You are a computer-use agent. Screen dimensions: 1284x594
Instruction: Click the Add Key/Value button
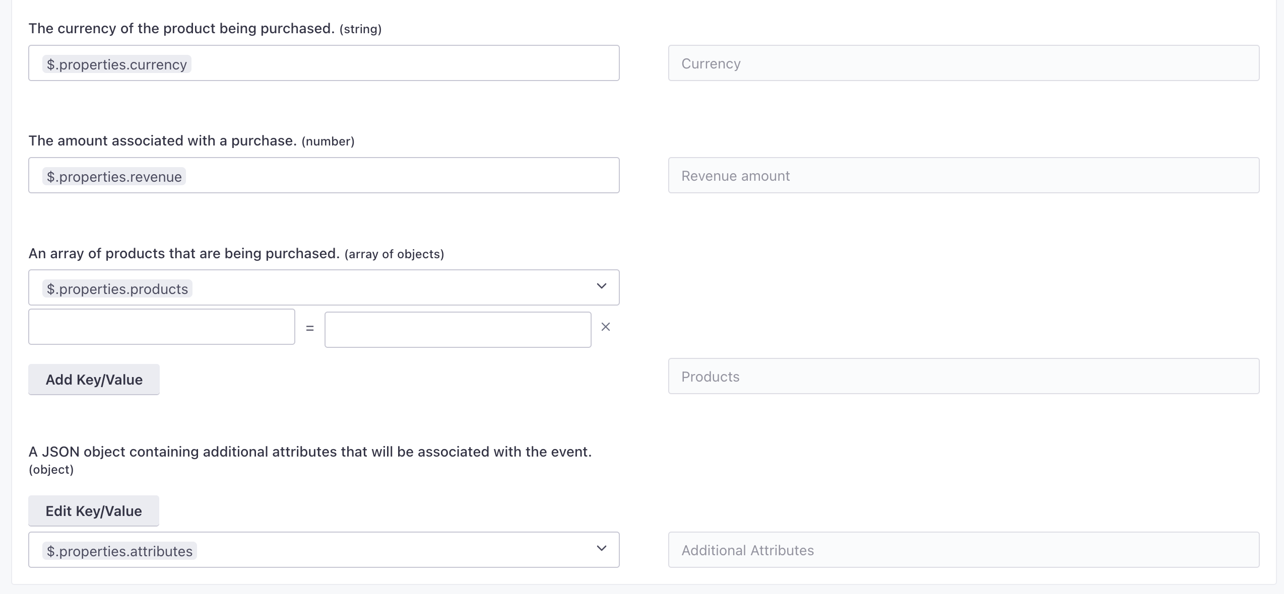pyautogui.click(x=94, y=379)
